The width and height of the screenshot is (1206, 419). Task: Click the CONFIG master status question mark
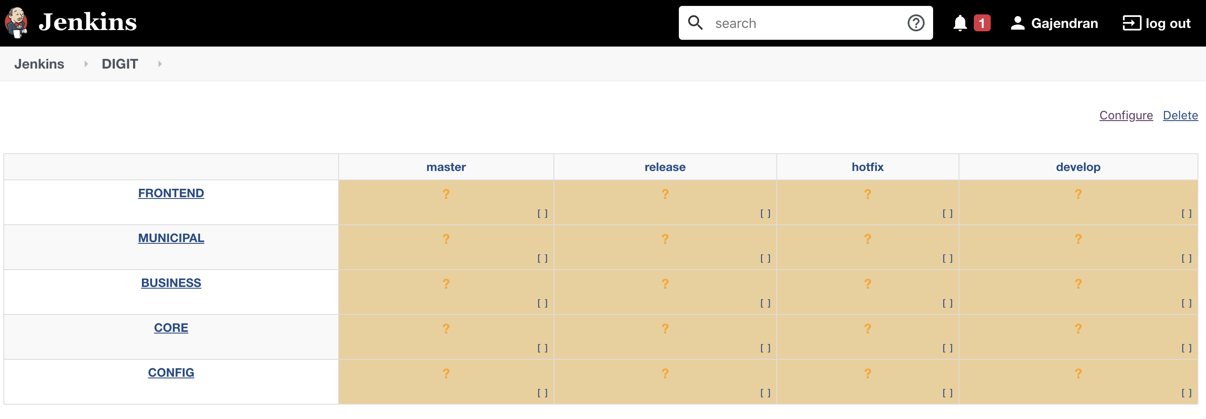pos(446,373)
